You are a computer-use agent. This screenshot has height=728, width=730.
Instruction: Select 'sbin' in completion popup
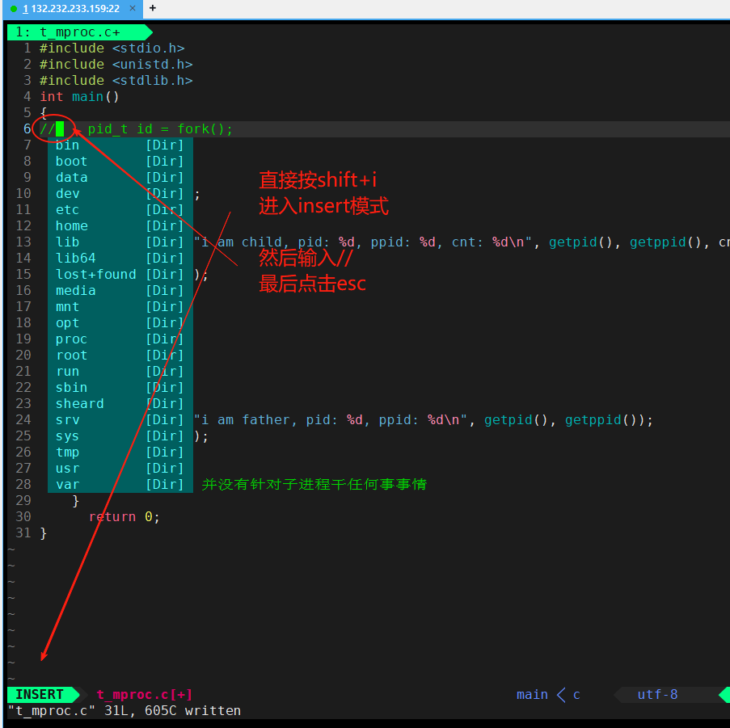[120, 388]
